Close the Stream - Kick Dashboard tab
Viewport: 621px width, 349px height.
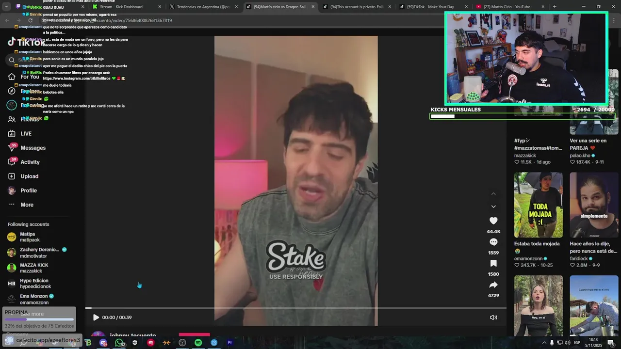point(160,7)
